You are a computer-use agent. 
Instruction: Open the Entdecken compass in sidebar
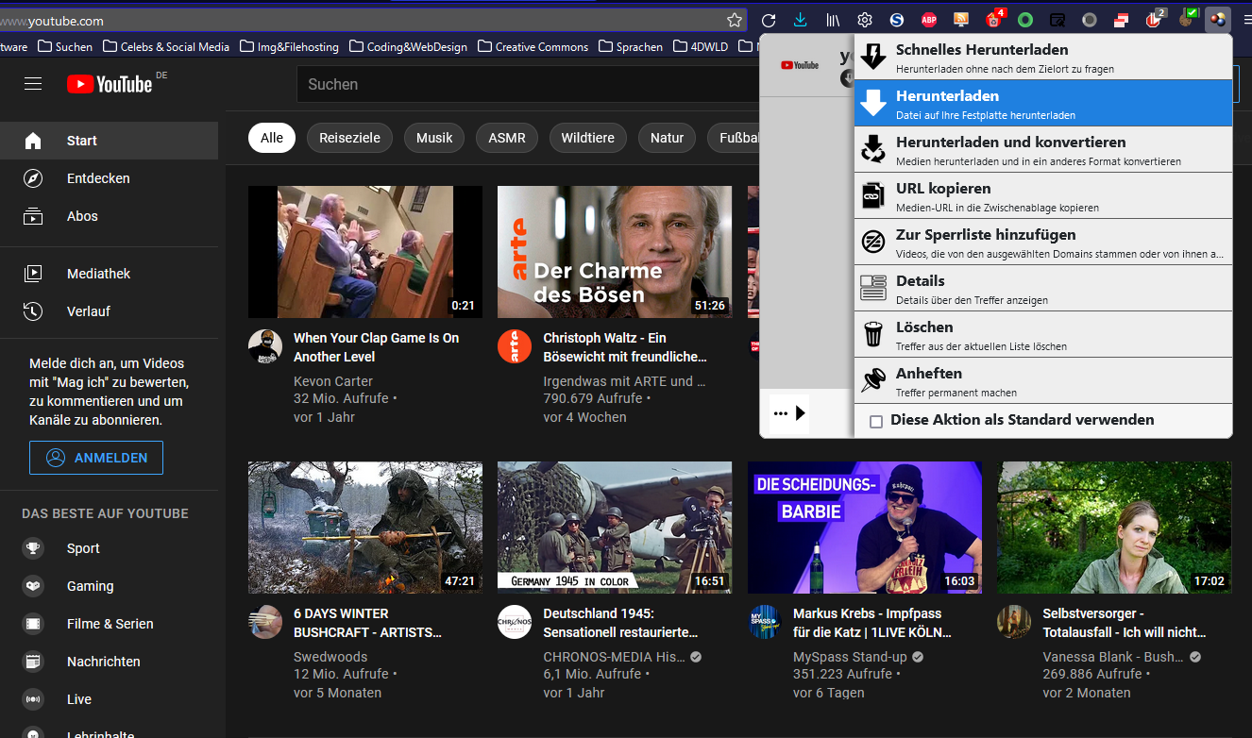[x=33, y=178]
